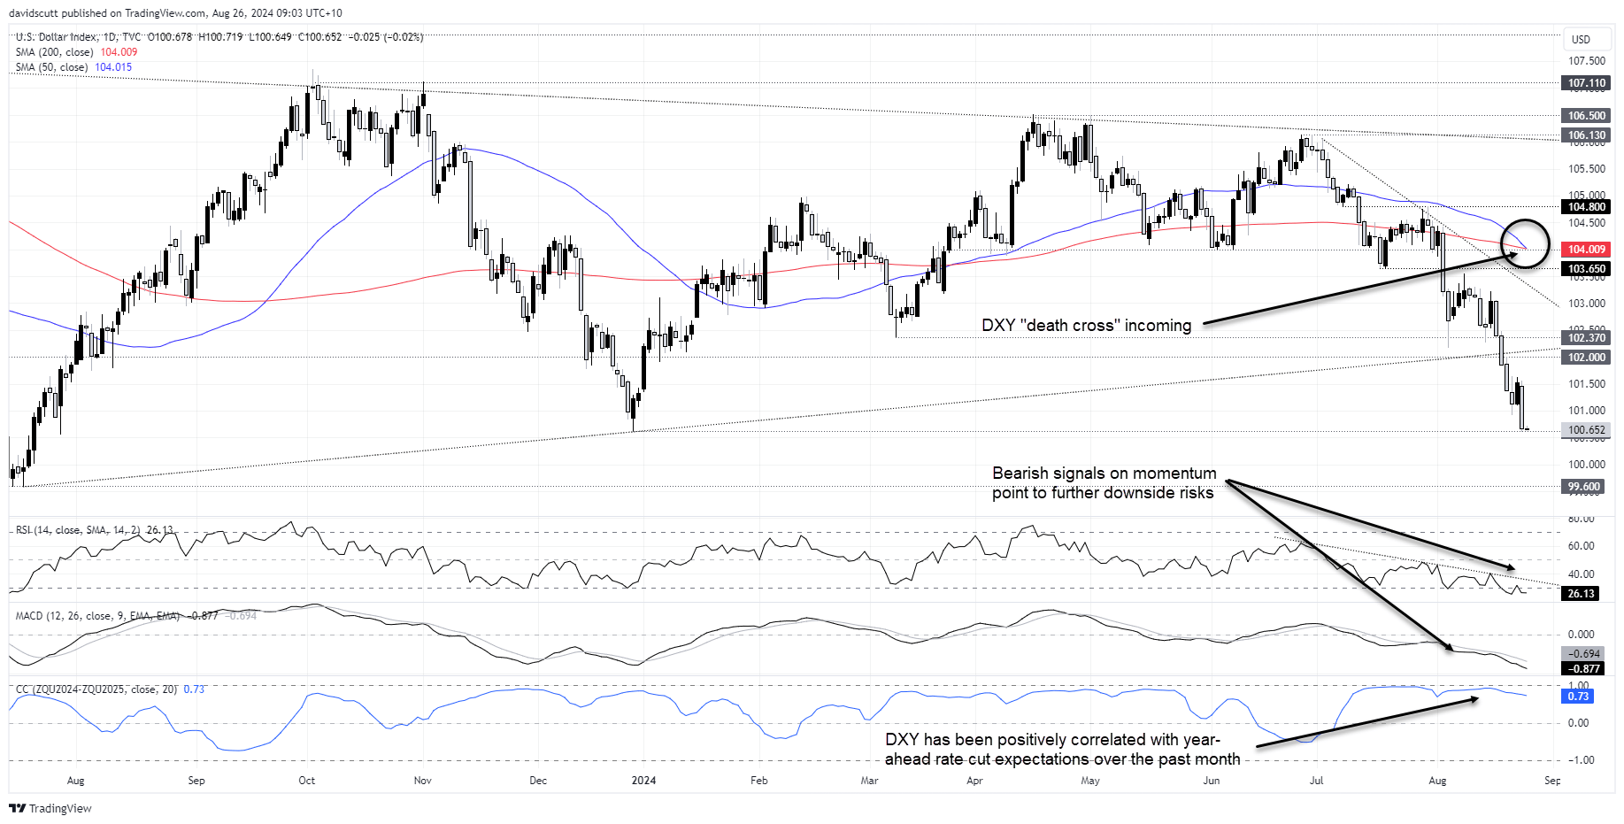Click the Jul label on time axis
Screen dimensions: 1624x824
(1317, 781)
